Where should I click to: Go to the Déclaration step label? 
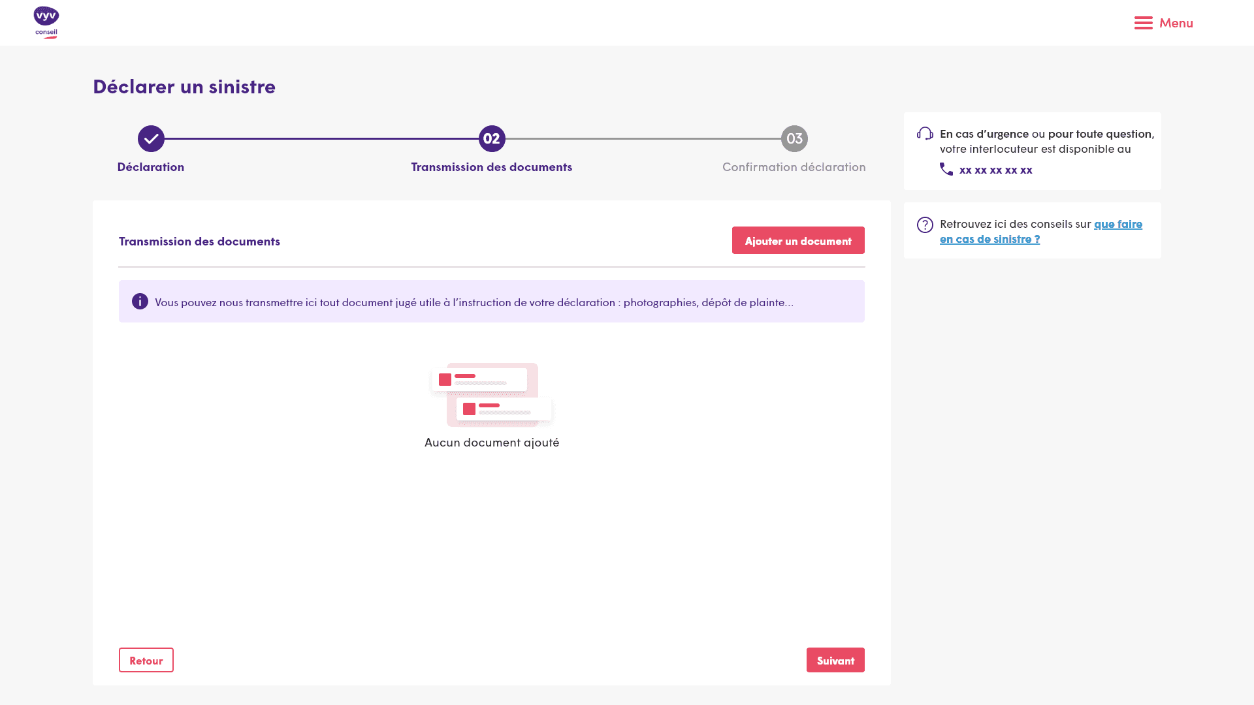[151, 167]
